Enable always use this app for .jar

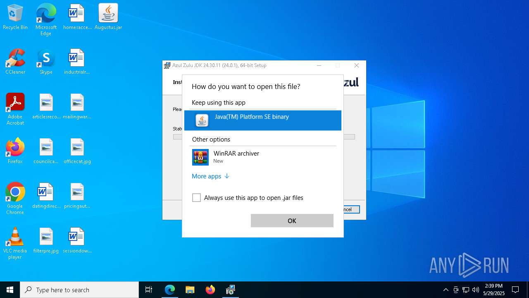click(196, 198)
